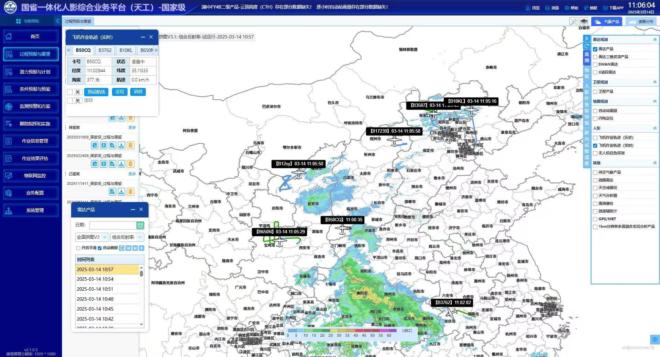Viewport: 660px width, 357px height.
Task: Open the calendar date picker icon
Action: (140, 225)
